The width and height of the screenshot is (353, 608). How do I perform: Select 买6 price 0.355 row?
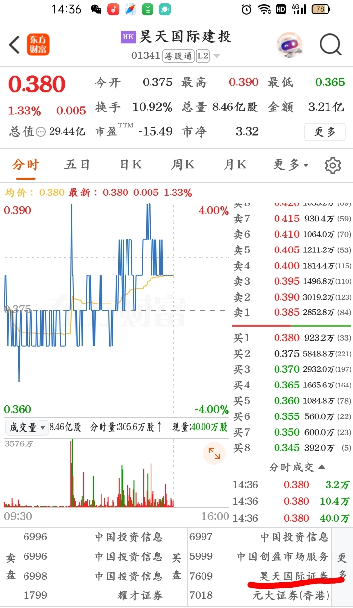[292, 416]
